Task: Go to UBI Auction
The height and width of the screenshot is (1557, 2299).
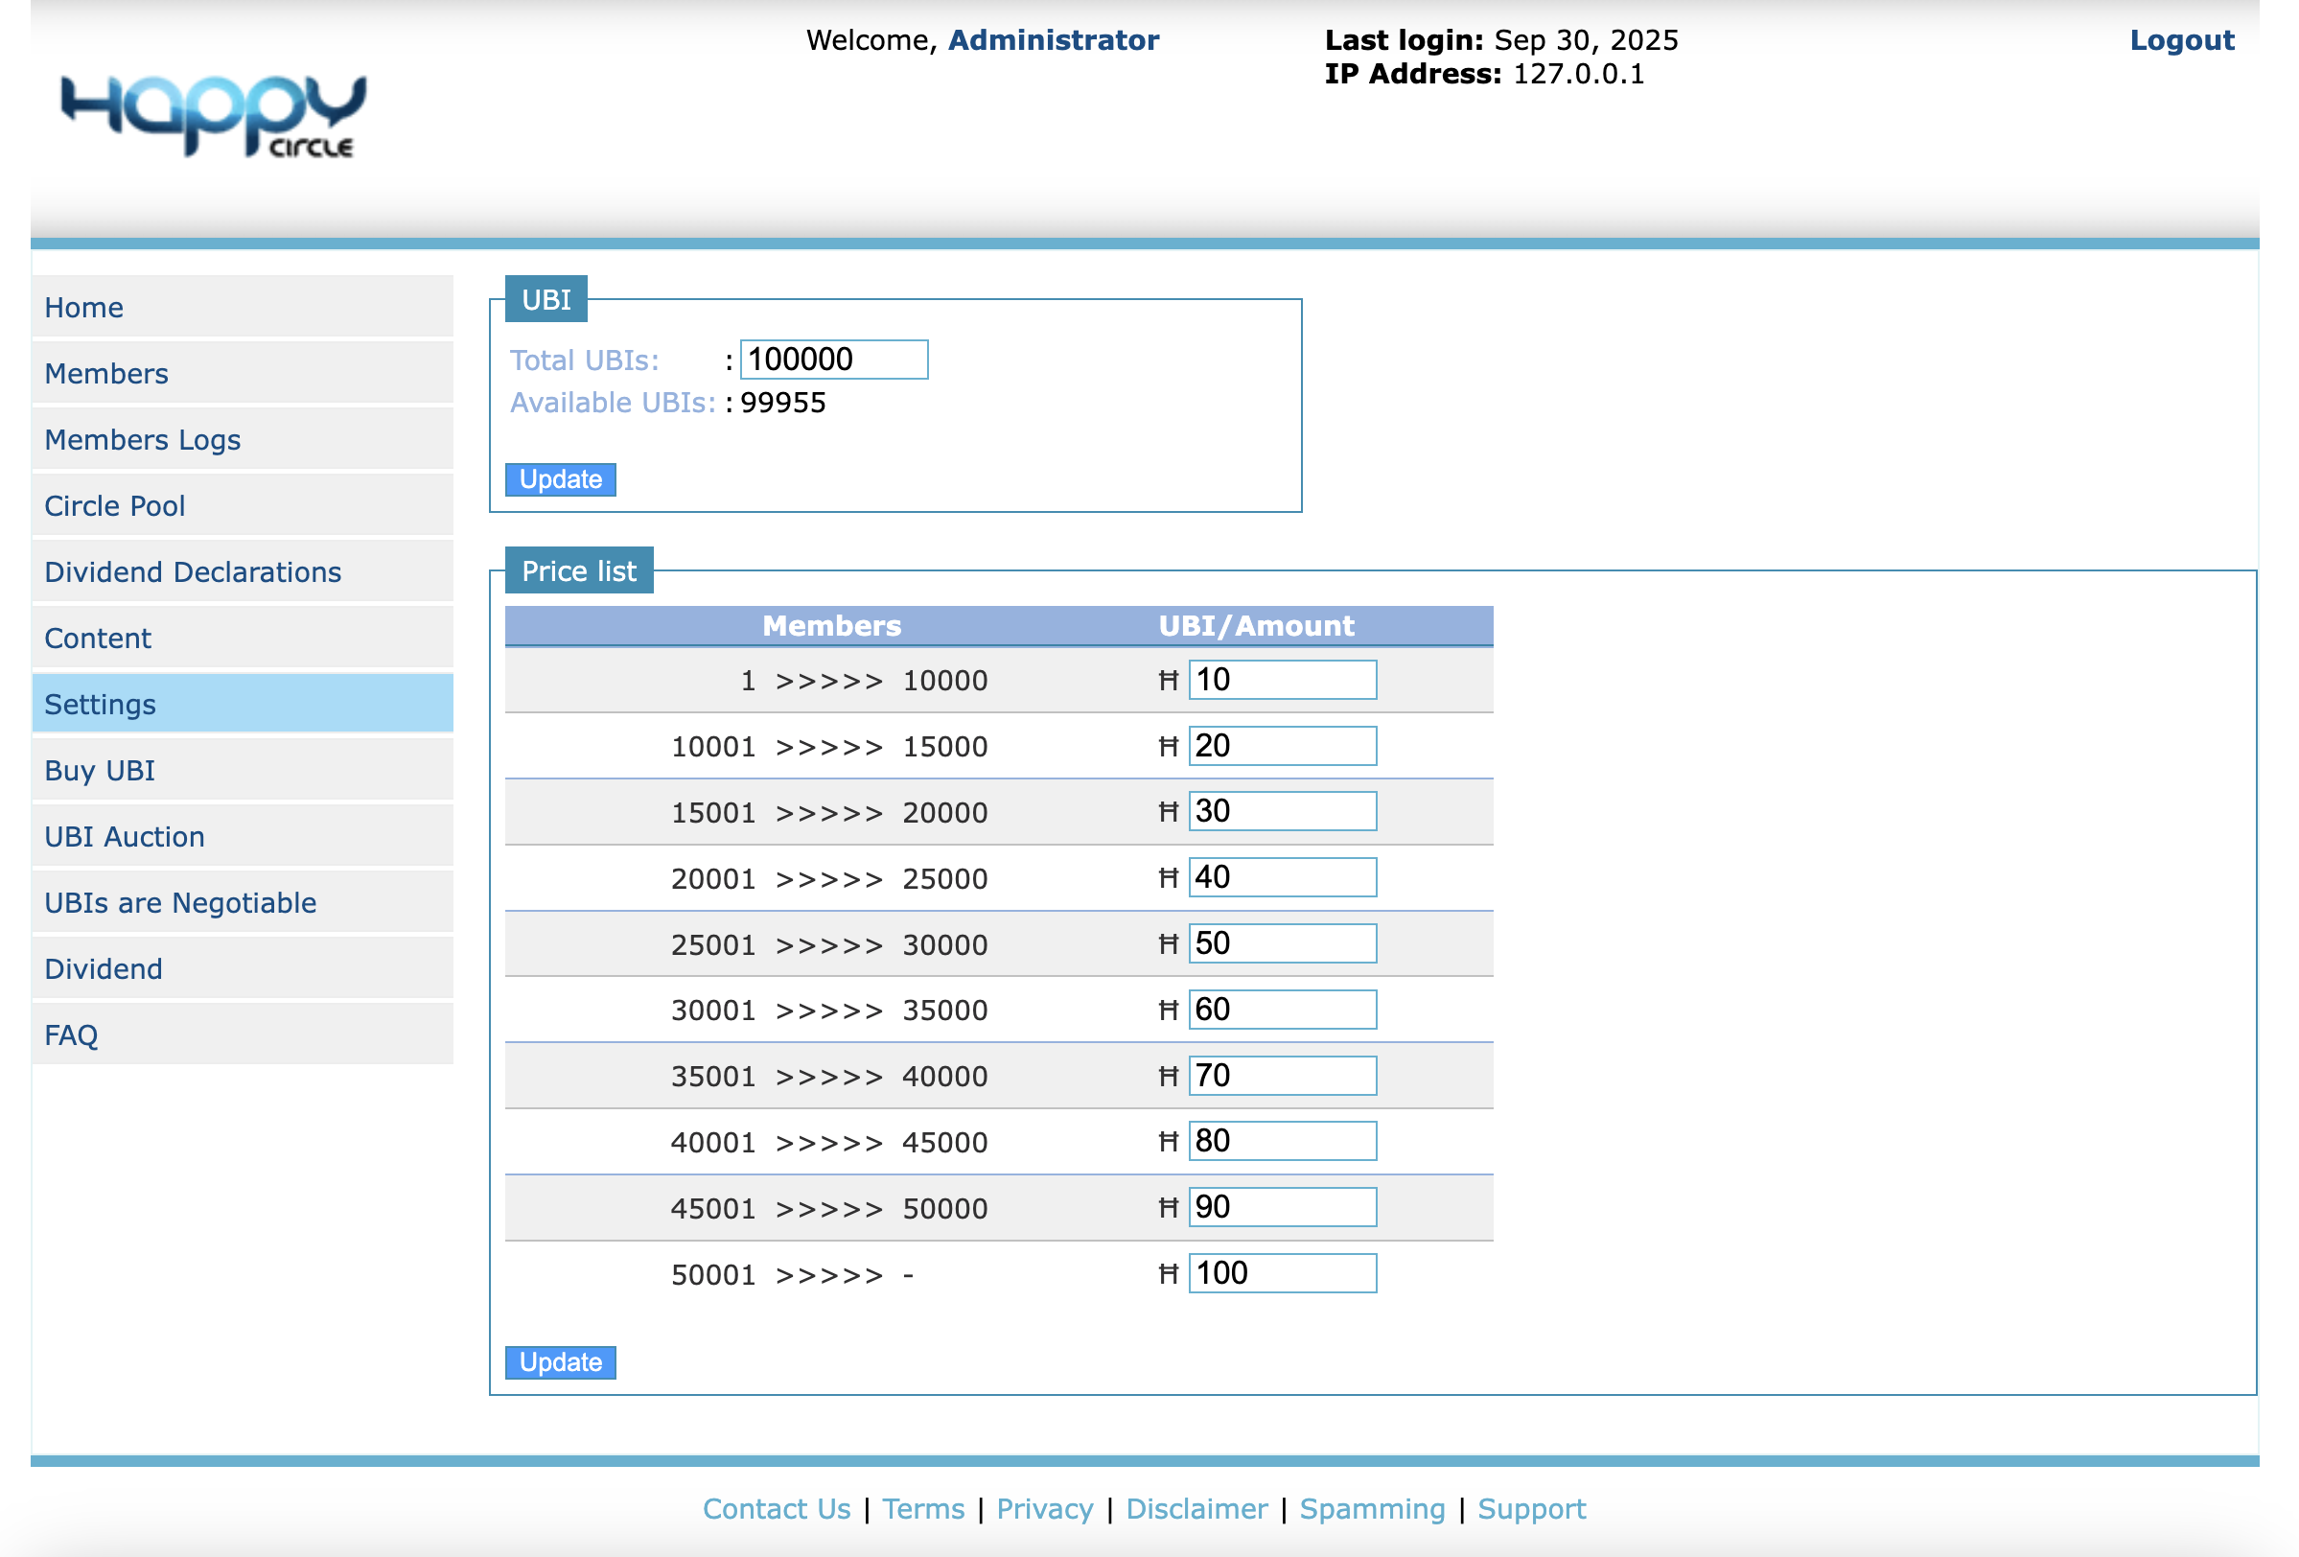Action: coord(243,836)
